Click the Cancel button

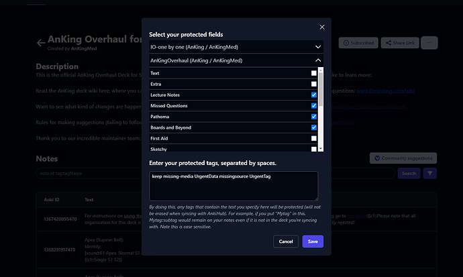pyautogui.click(x=286, y=241)
